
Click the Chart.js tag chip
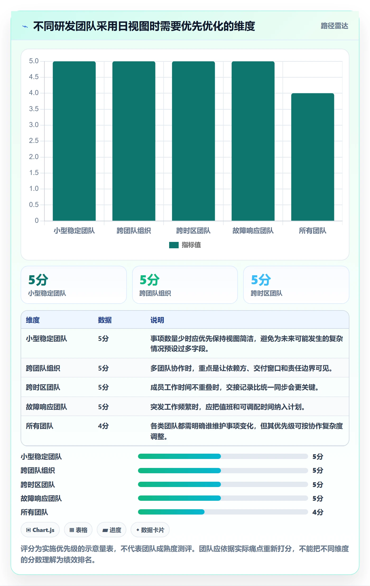pyautogui.click(x=40, y=530)
